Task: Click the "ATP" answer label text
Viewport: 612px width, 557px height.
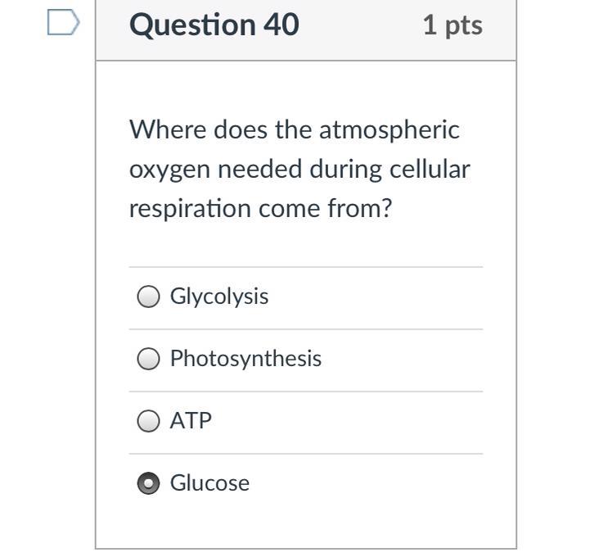Action: click(x=191, y=421)
